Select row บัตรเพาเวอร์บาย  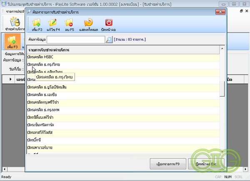(123, 148)
